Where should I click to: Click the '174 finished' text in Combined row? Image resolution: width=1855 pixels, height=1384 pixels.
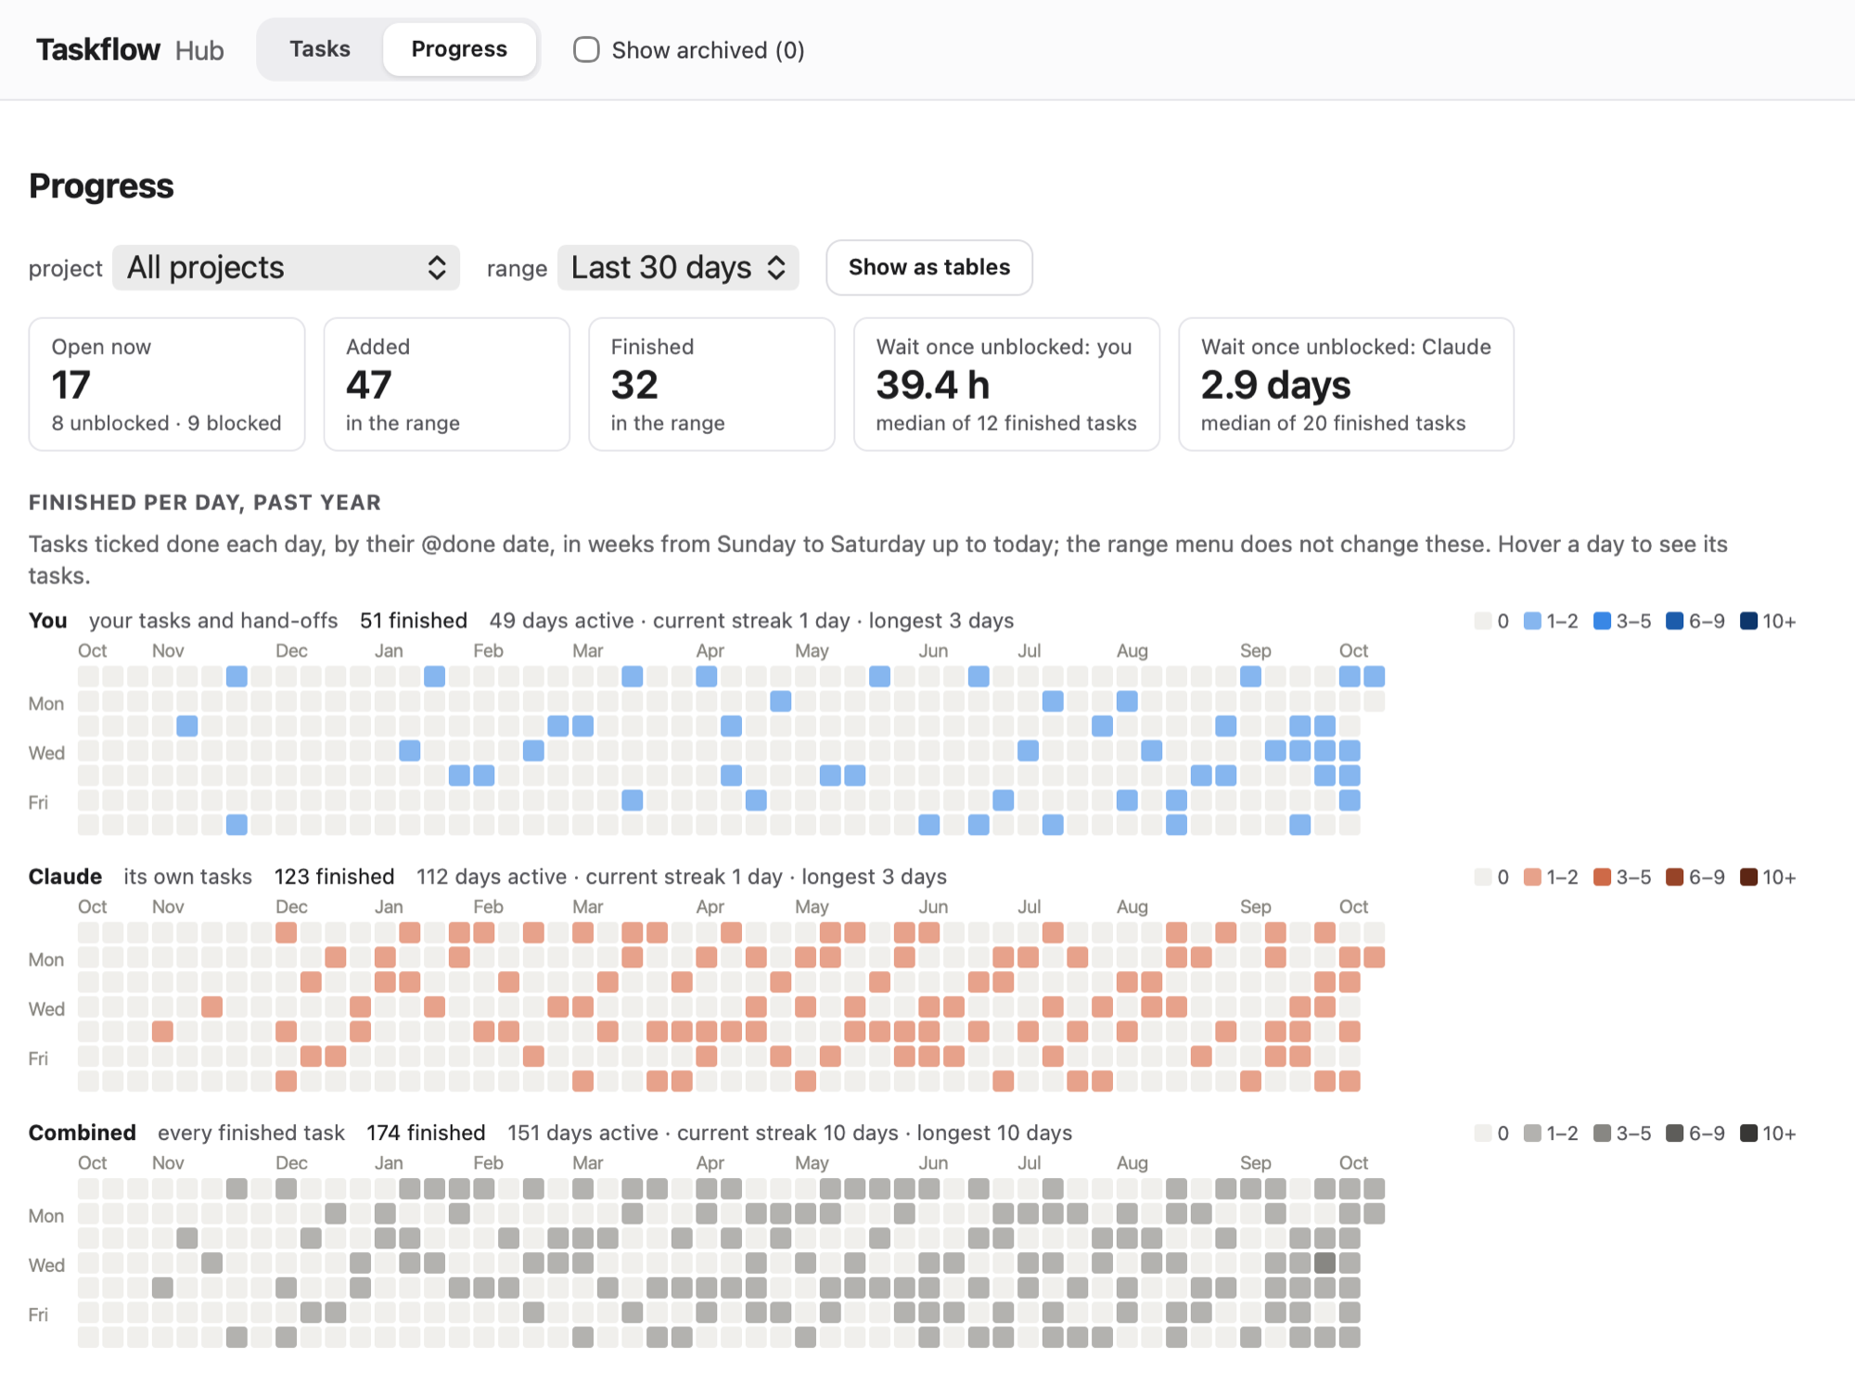(426, 1133)
